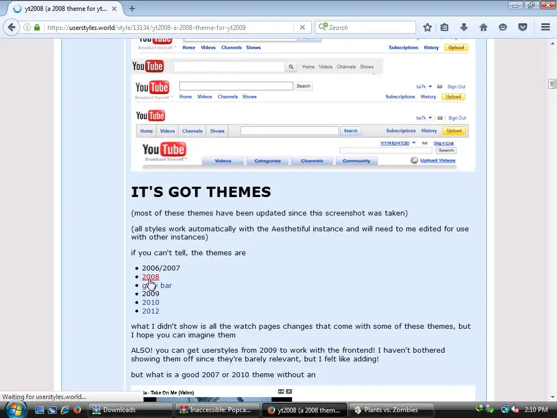Open the 2010 theme link
Screen dimensions: 557x418
pos(150,303)
